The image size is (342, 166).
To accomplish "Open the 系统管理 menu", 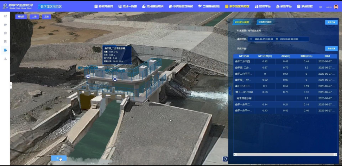I will pyautogui.click(x=305, y=7).
